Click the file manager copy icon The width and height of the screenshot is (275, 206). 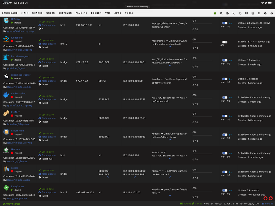[240, 13]
